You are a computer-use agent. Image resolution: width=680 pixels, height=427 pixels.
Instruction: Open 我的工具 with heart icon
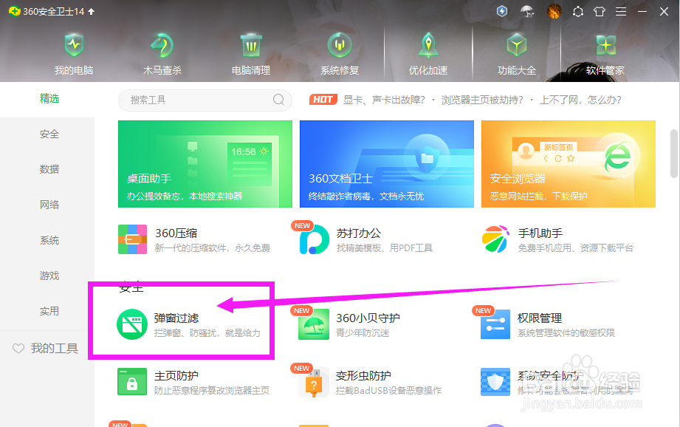point(46,348)
